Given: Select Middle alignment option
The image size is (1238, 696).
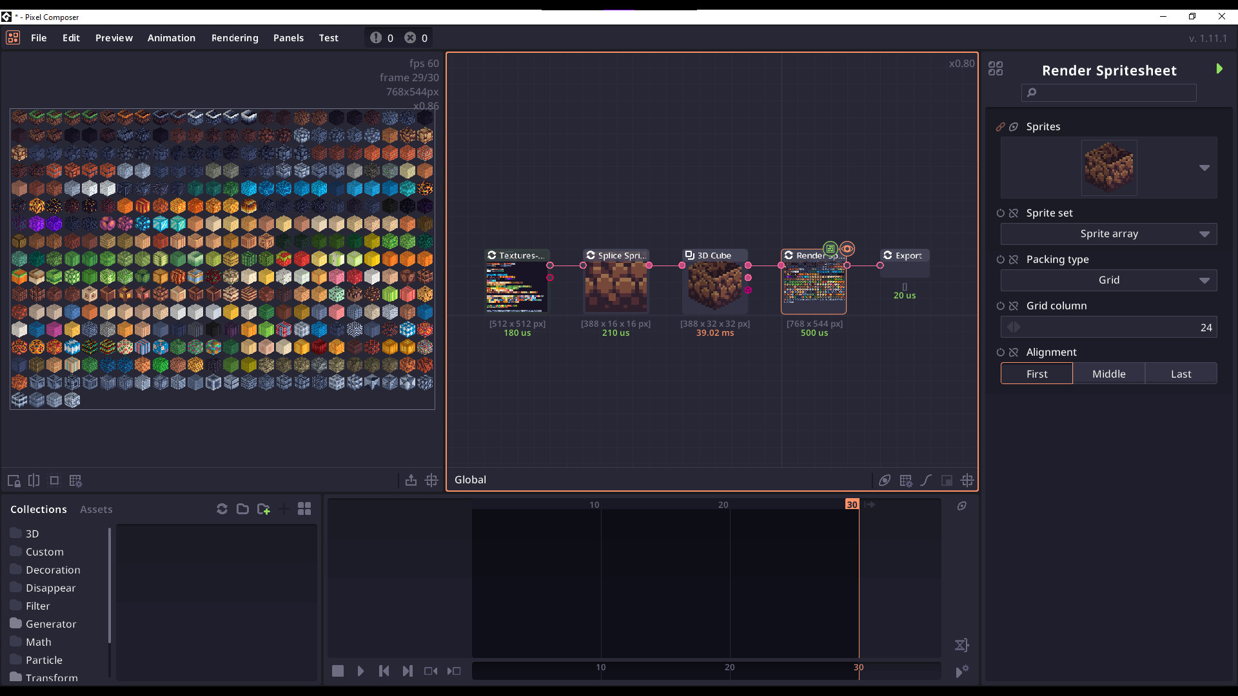Looking at the screenshot, I should tap(1108, 373).
